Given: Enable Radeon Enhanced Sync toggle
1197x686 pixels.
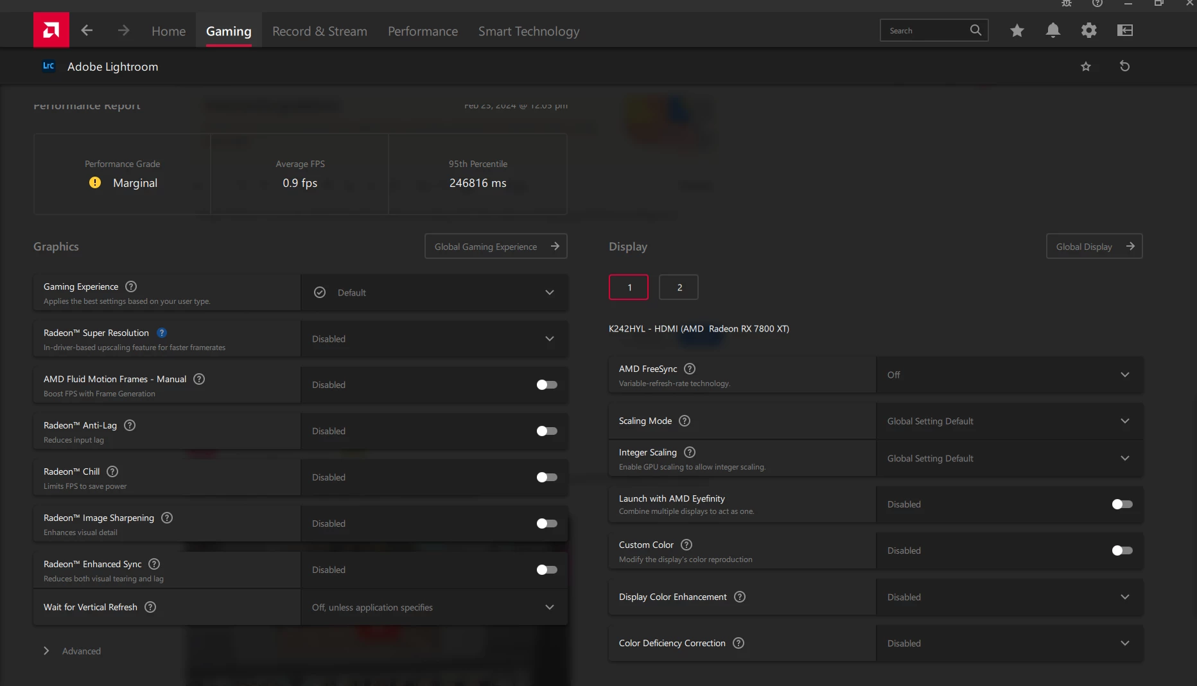Looking at the screenshot, I should 546,570.
